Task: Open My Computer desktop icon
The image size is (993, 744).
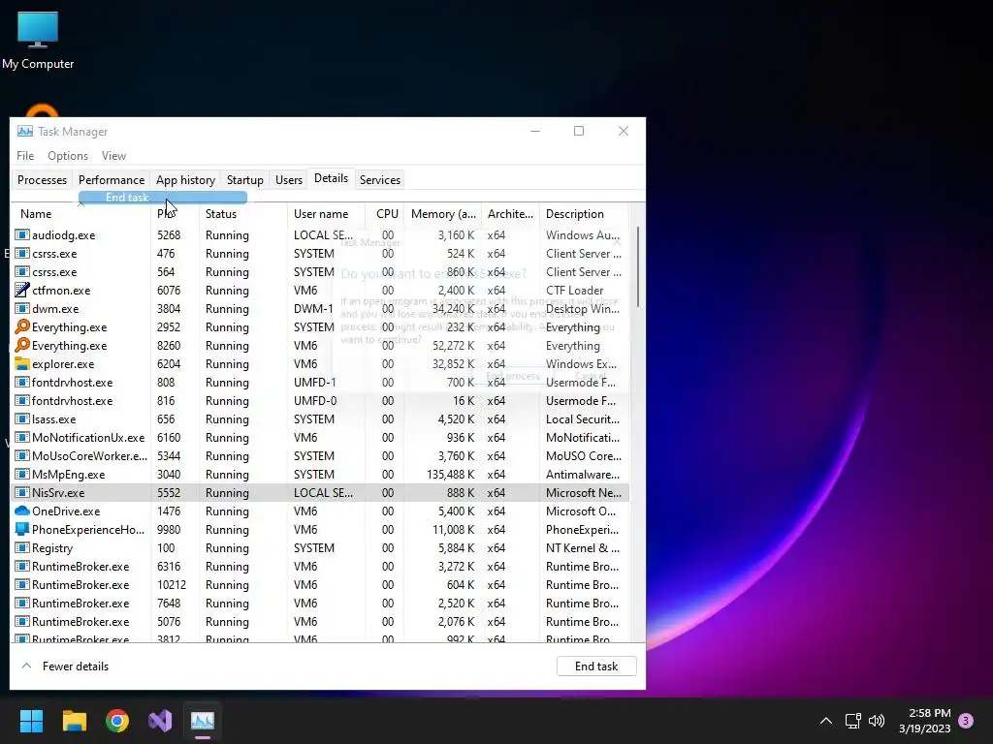Action: pyautogui.click(x=38, y=41)
